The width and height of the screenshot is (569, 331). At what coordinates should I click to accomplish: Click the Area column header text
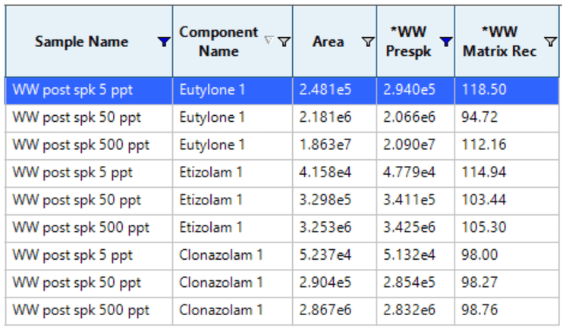point(328,42)
